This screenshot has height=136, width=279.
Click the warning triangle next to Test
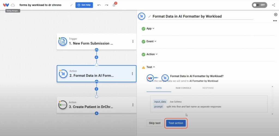[x=143, y=67]
